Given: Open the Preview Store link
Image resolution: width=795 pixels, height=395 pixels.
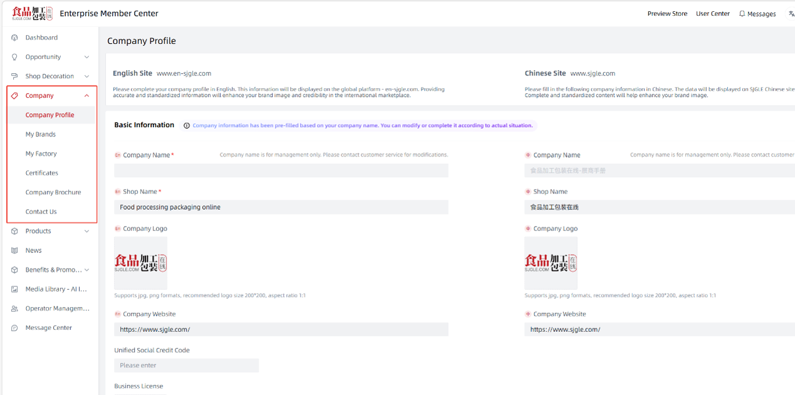Looking at the screenshot, I should point(667,14).
